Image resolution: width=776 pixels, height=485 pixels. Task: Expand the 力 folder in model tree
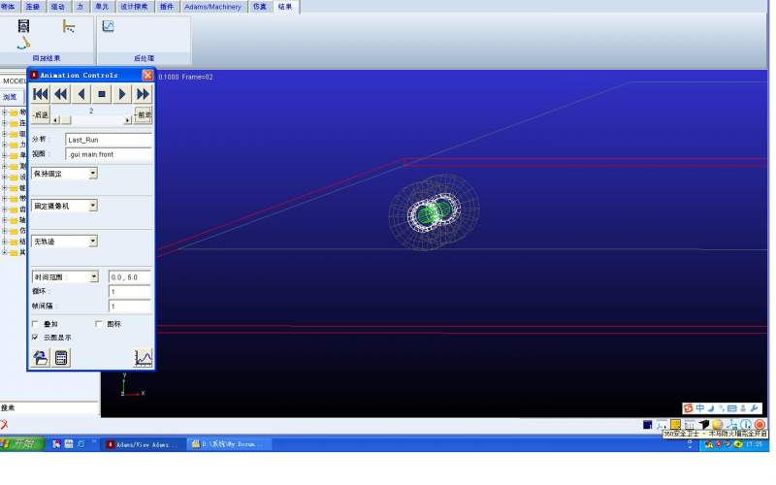point(5,145)
